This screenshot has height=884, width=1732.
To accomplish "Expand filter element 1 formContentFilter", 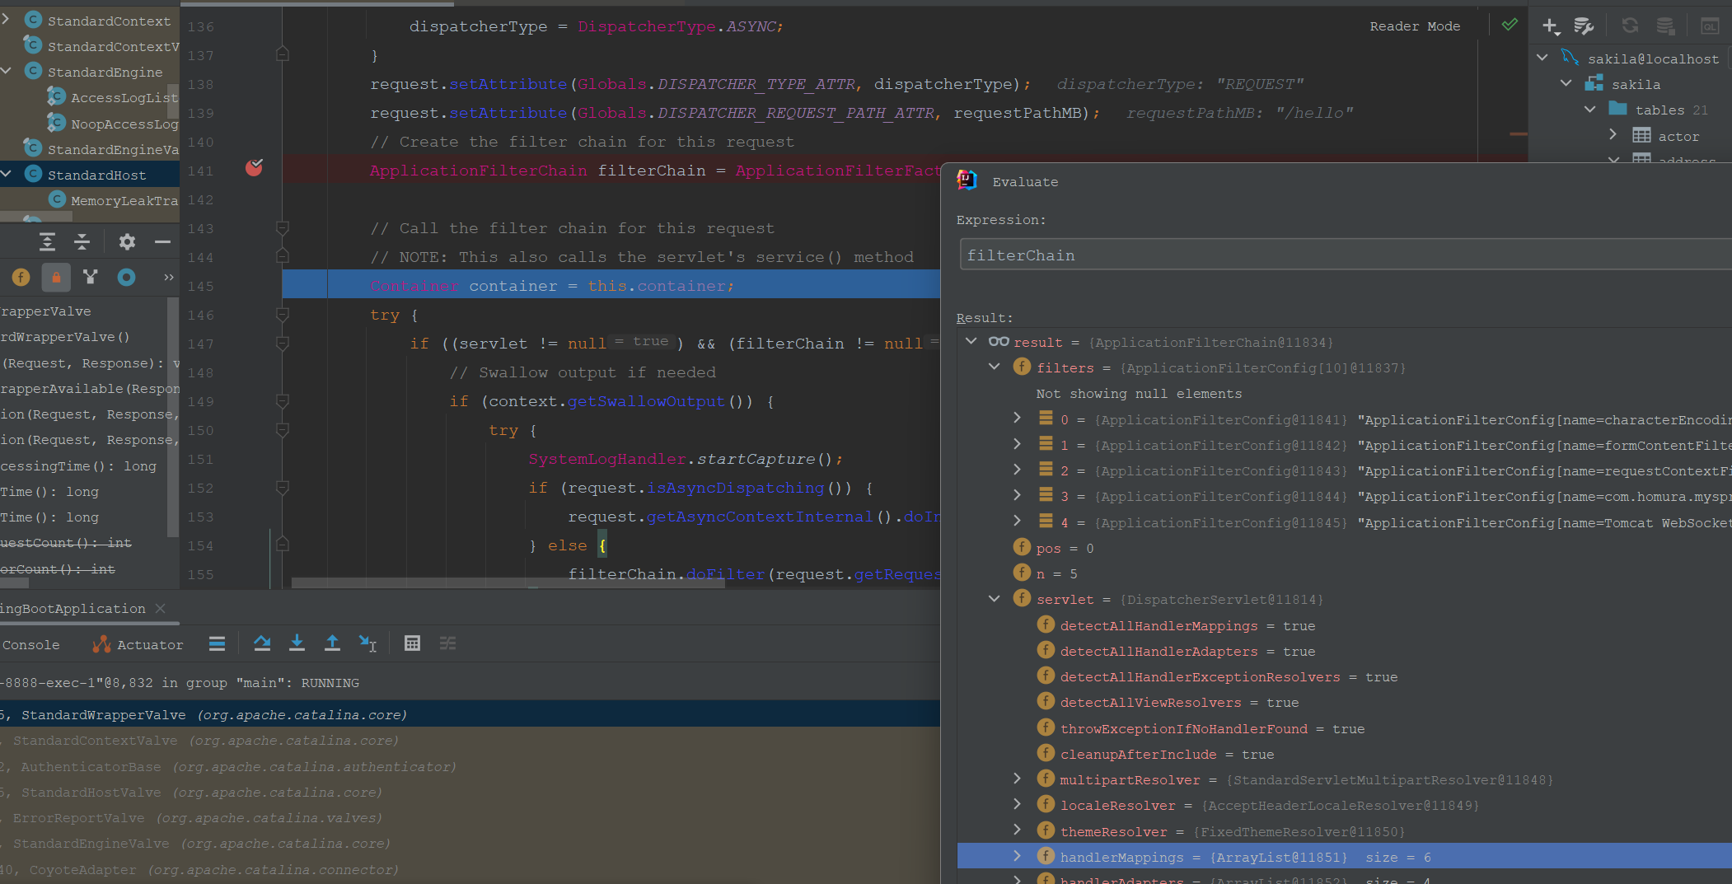I will pos(1018,444).
